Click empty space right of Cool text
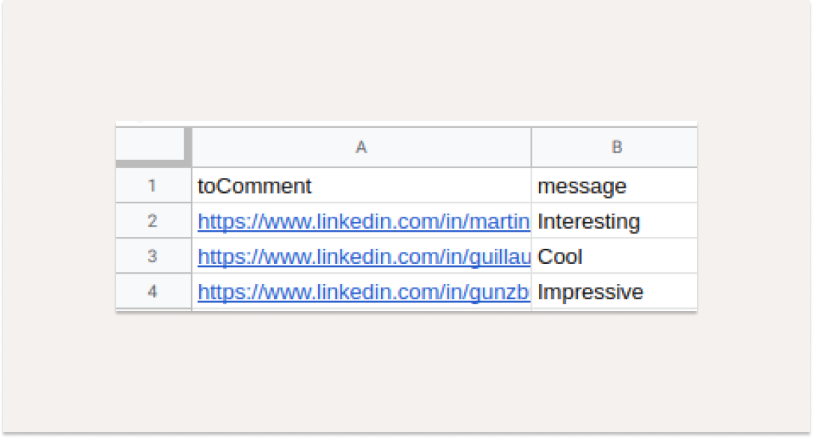The width and height of the screenshot is (813, 438). pos(640,256)
